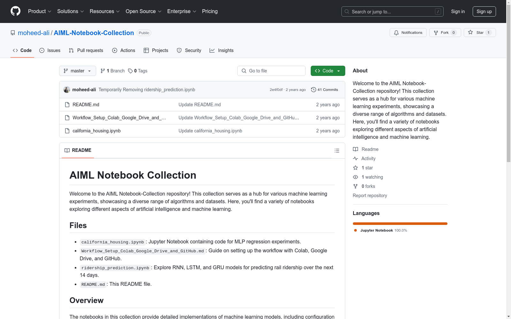Open the master branch selector dropdown
This screenshot has width=511, height=319.
tap(78, 71)
